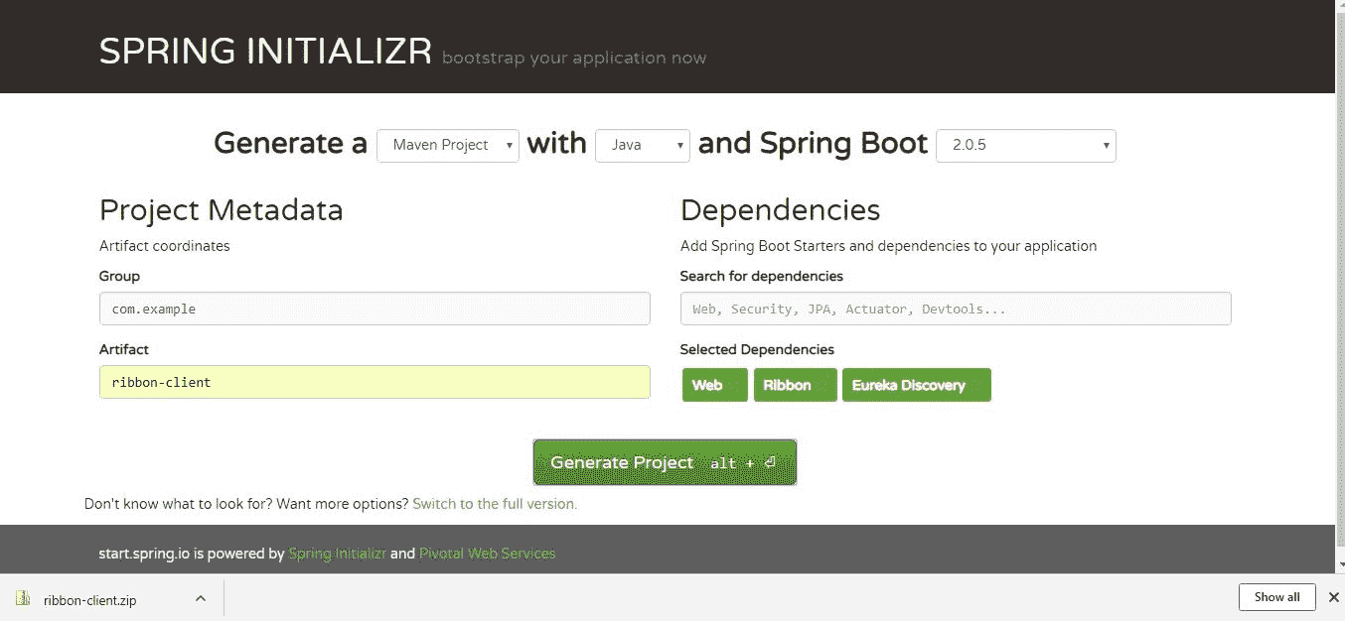The height and width of the screenshot is (621, 1345).
Task: Open the project type dropdown showing Maven Project
Action: tap(448, 145)
